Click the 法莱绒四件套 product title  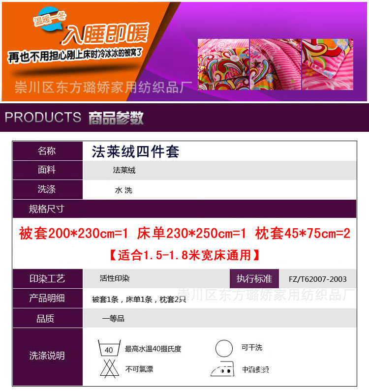[135, 151]
